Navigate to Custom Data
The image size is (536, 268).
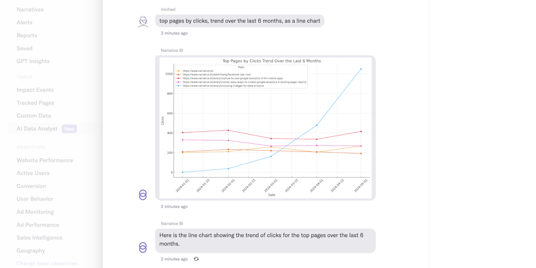pyautogui.click(x=33, y=116)
